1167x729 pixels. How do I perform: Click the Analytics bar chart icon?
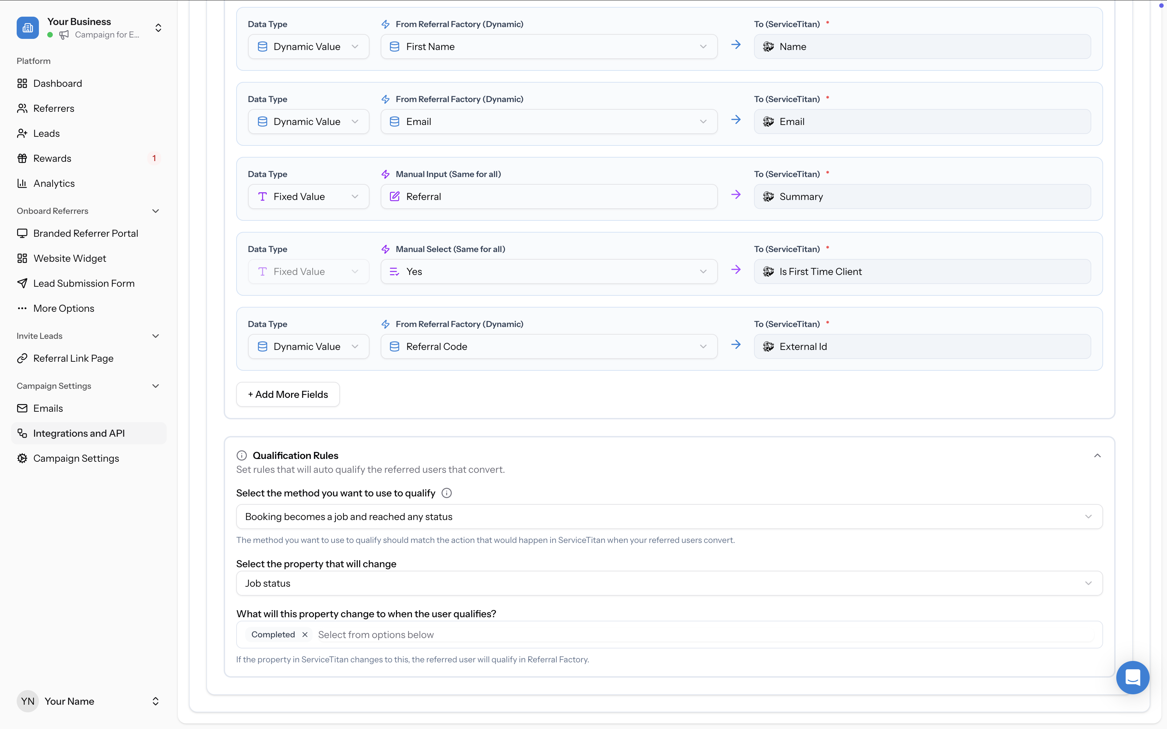coord(22,183)
